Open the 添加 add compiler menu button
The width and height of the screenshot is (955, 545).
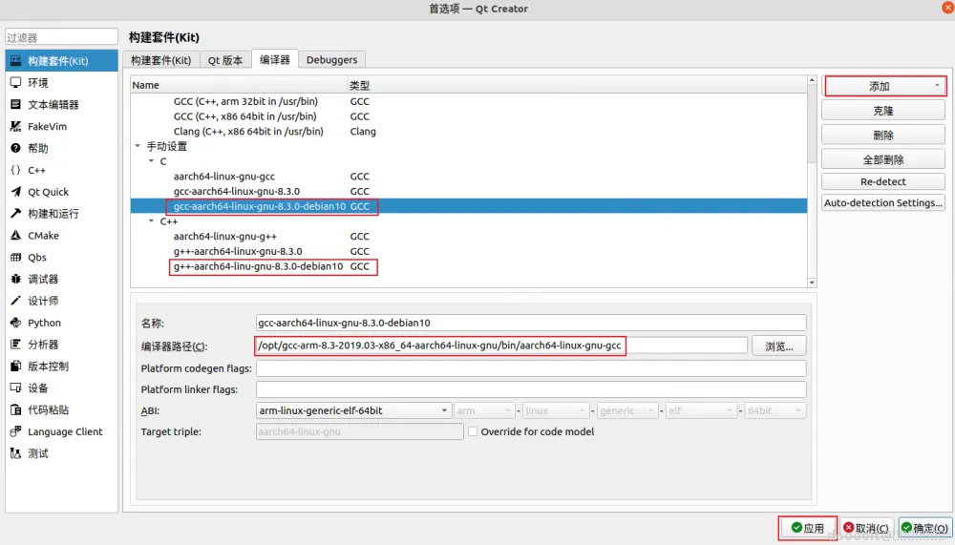pos(885,87)
